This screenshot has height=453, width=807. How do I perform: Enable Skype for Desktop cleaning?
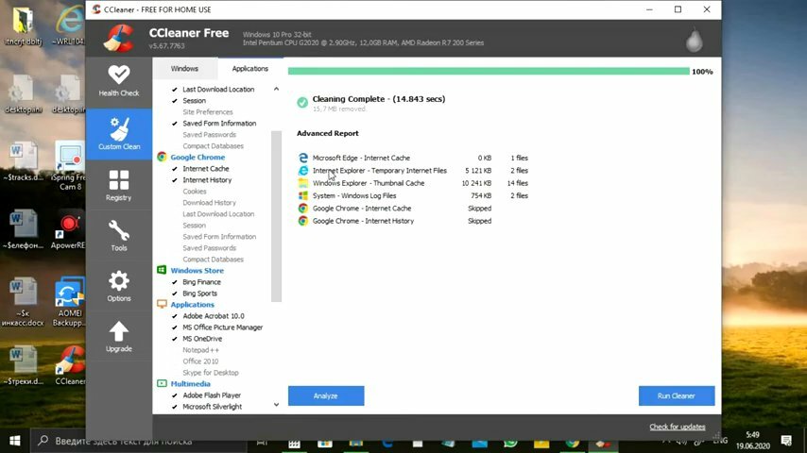tap(211, 373)
